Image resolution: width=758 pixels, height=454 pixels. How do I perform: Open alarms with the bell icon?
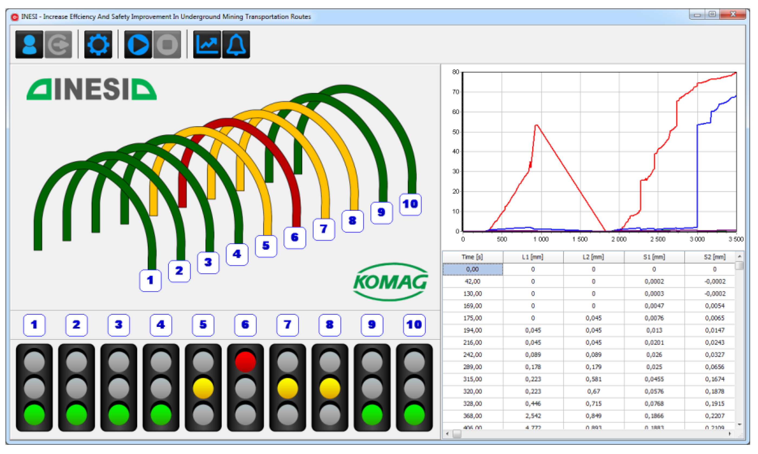[236, 45]
